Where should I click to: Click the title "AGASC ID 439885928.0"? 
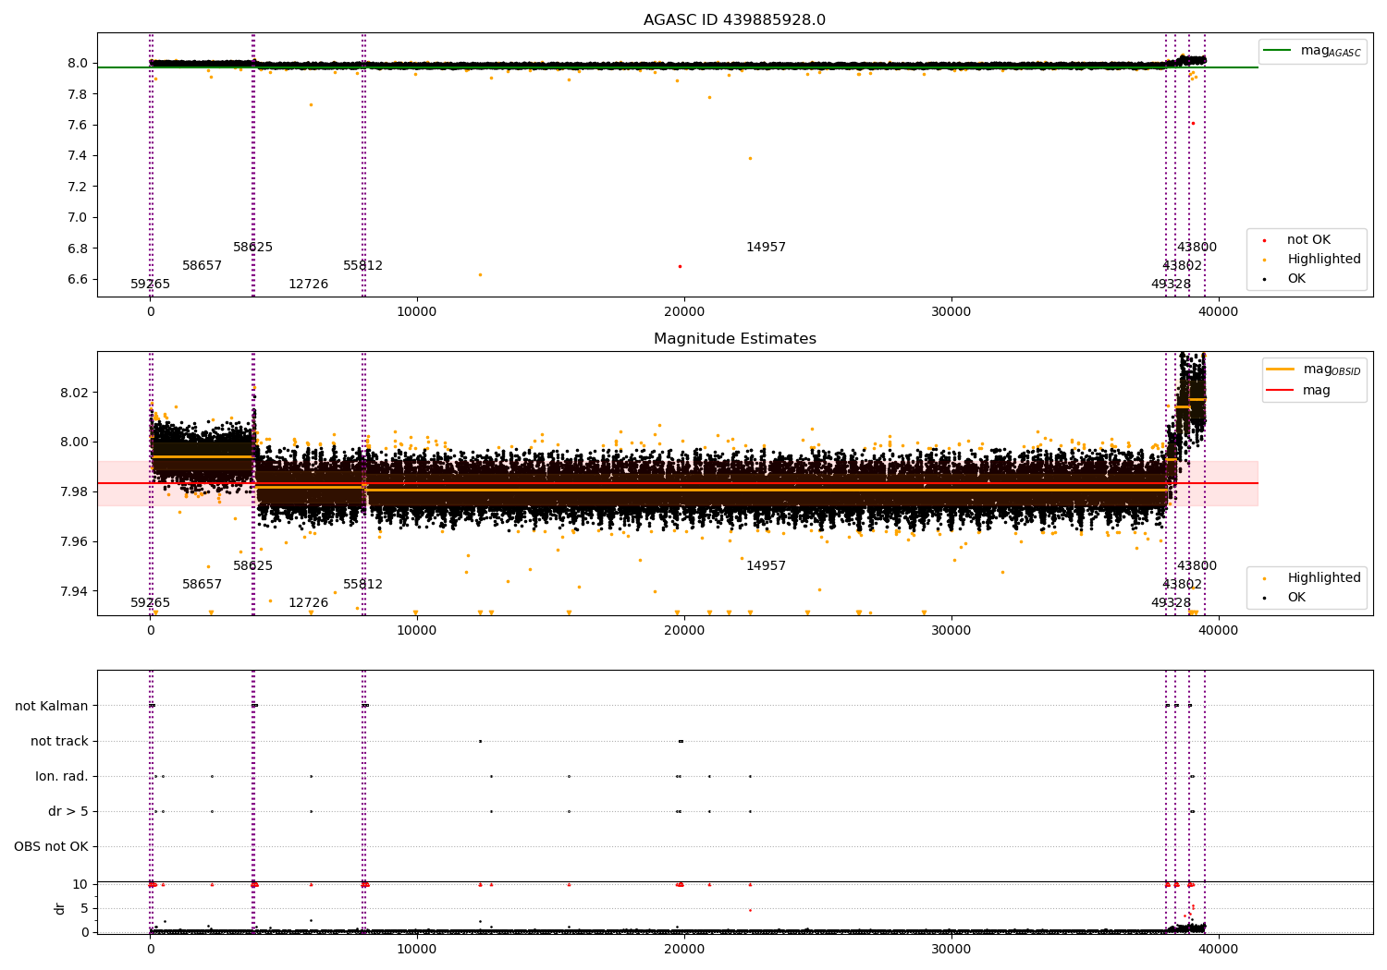734,20
